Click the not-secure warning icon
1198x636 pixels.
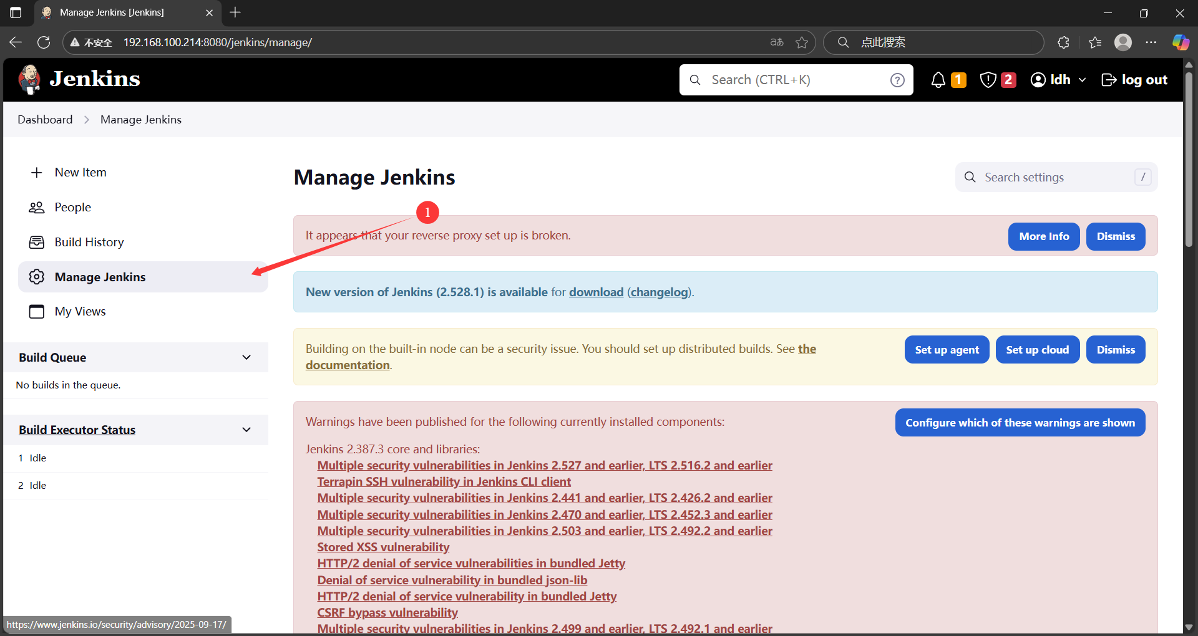pyautogui.click(x=75, y=42)
